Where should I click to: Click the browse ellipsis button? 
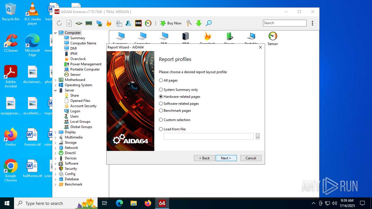pyautogui.click(x=258, y=136)
